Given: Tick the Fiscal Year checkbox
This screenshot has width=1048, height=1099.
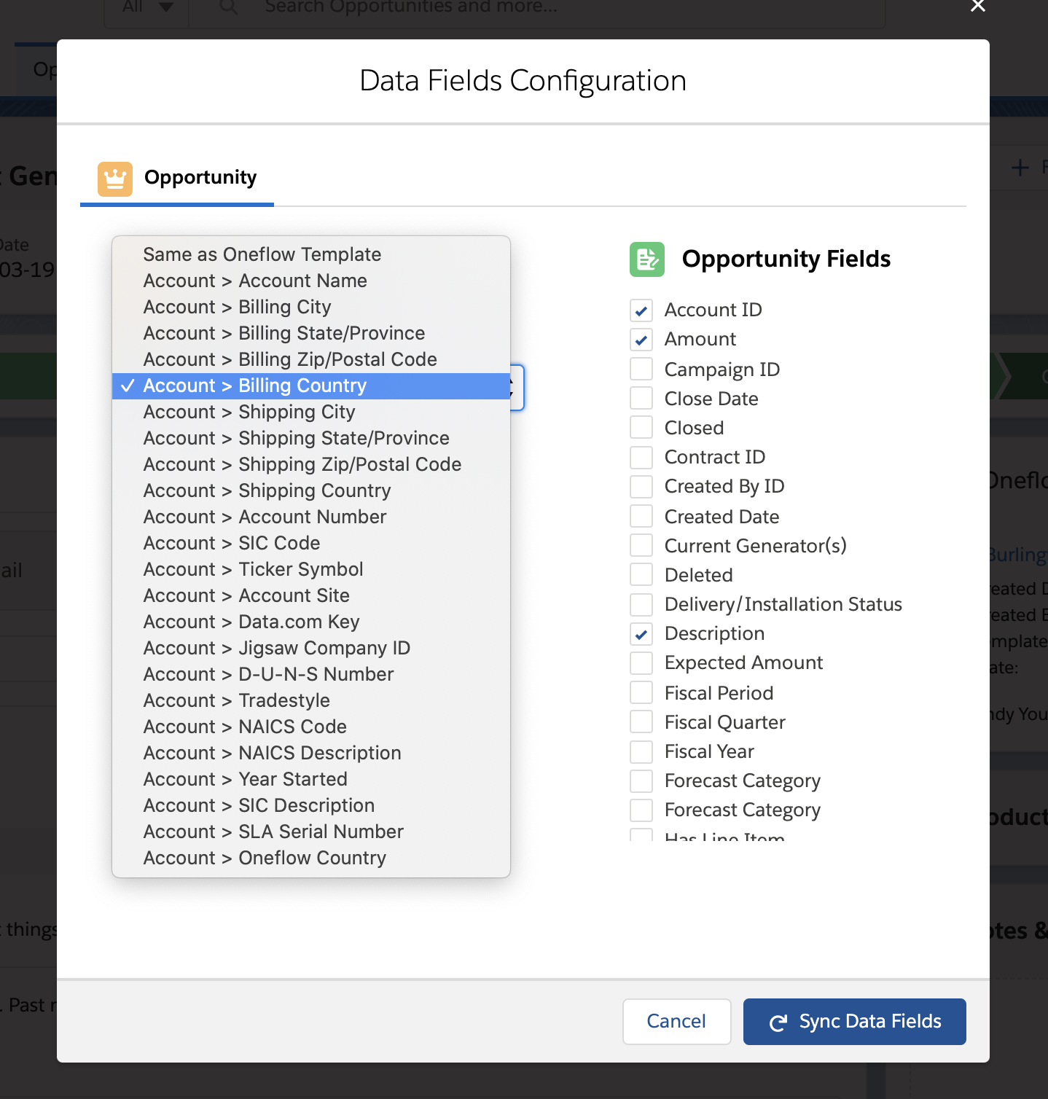Looking at the screenshot, I should [641, 751].
